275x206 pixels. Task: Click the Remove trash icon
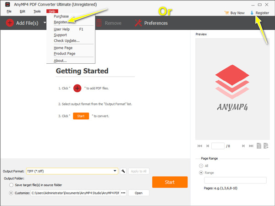(99, 23)
